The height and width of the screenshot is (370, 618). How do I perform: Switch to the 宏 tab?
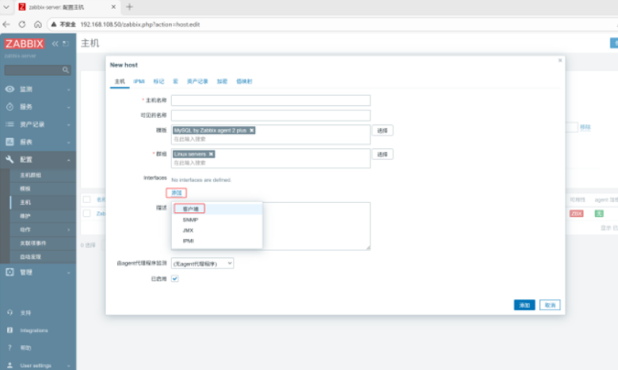[x=175, y=81]
